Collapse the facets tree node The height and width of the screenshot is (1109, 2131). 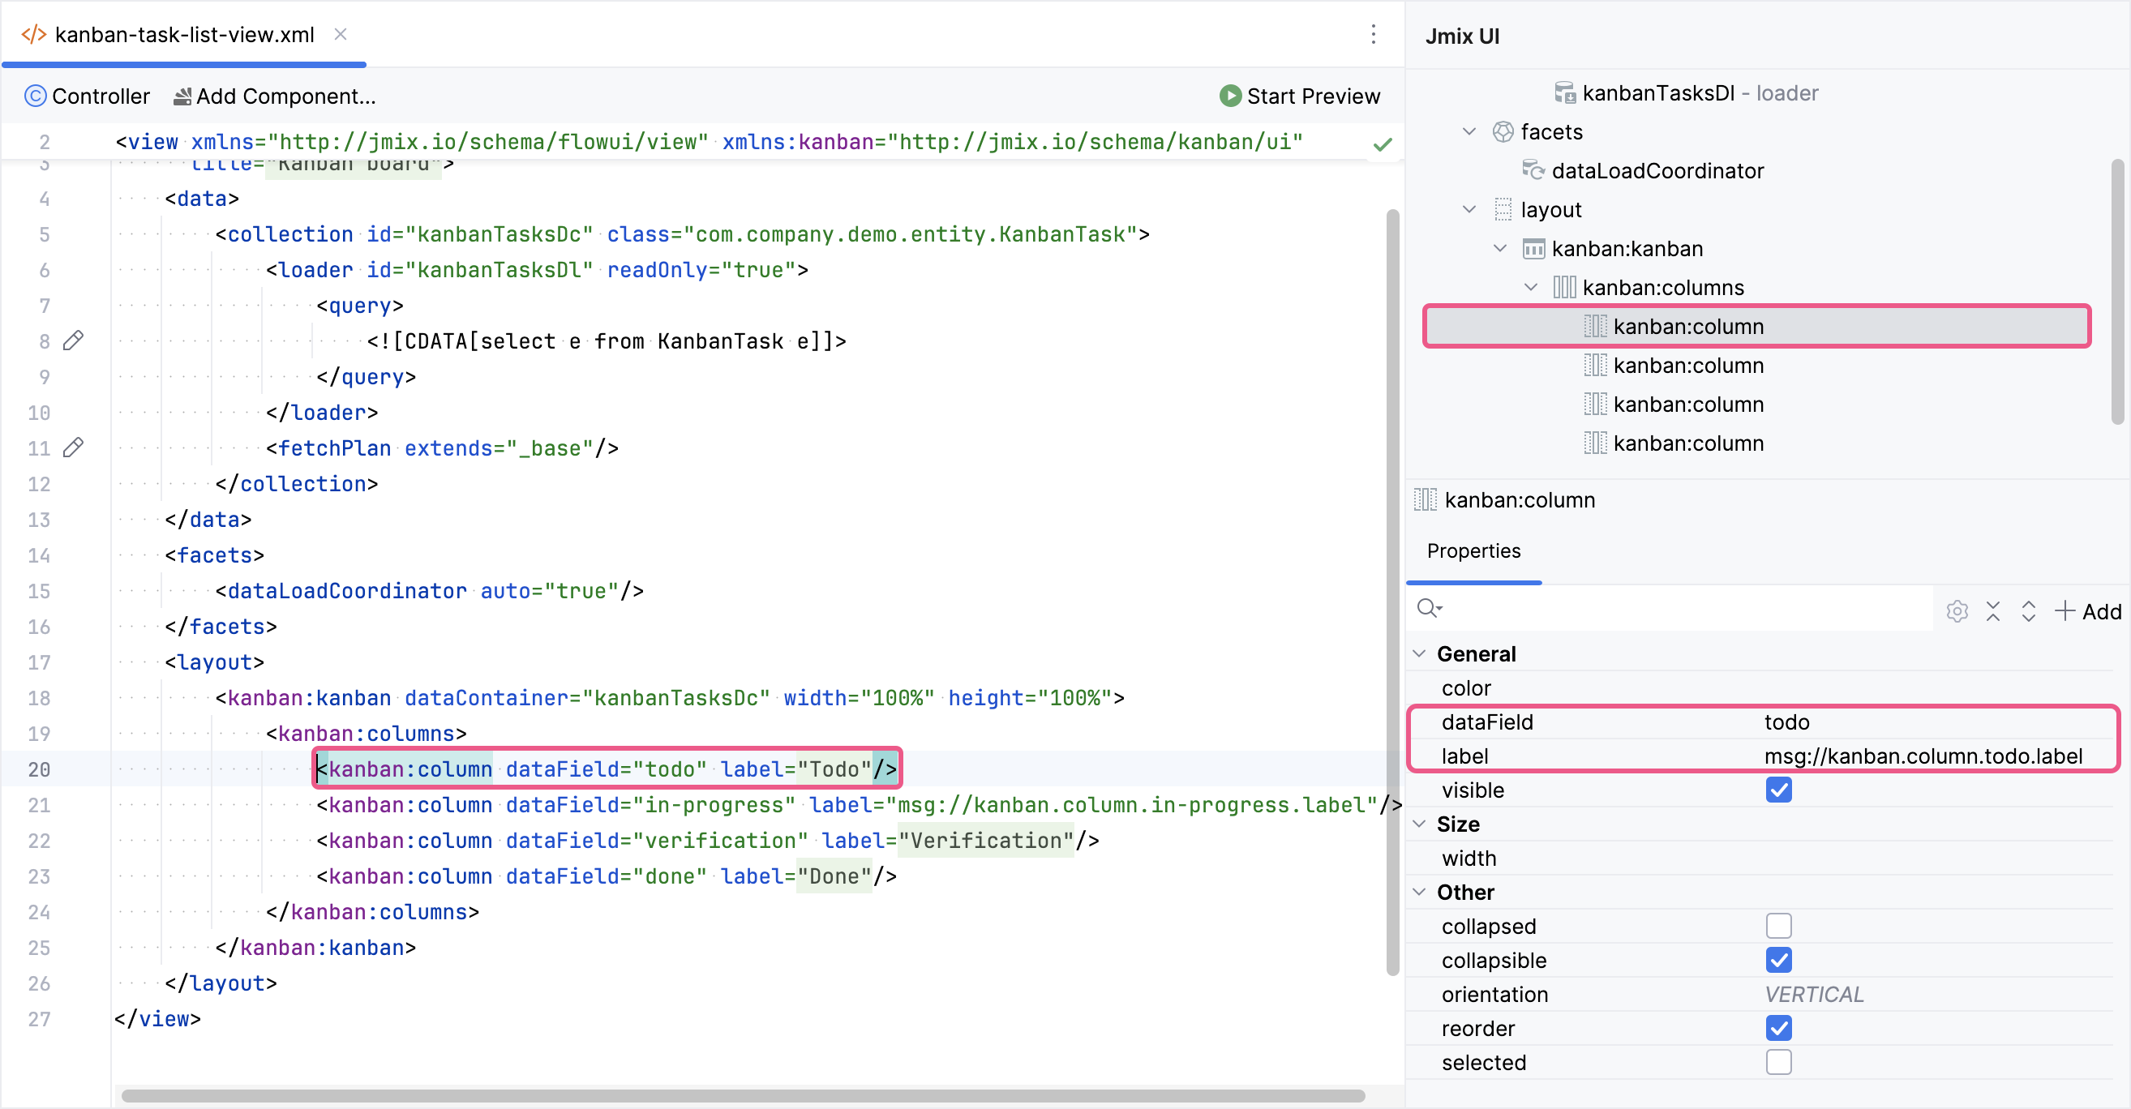[1469, 131]
